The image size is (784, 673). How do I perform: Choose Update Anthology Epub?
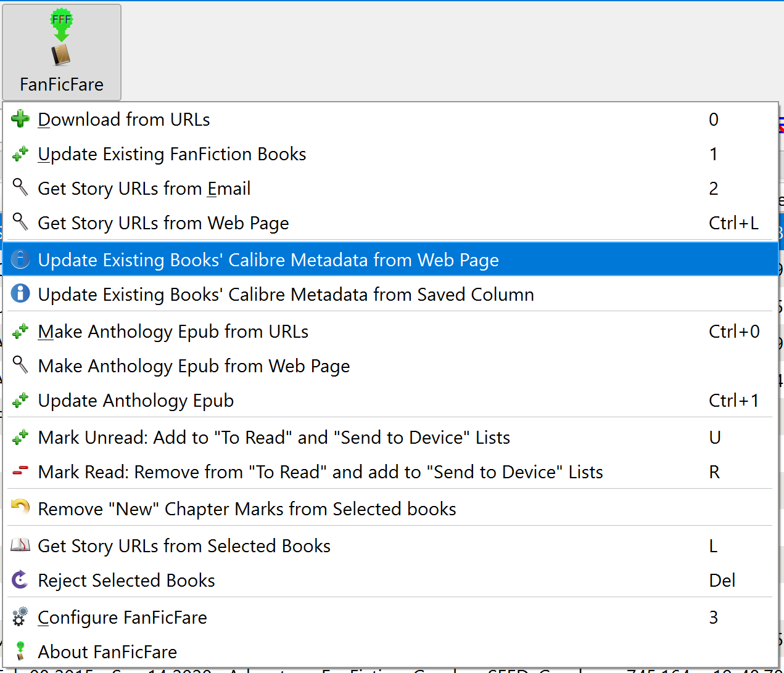coord(136,401)
